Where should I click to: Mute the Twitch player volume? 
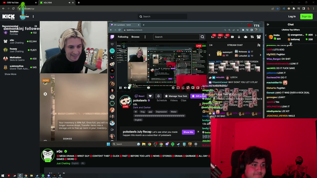pos(125,88)
